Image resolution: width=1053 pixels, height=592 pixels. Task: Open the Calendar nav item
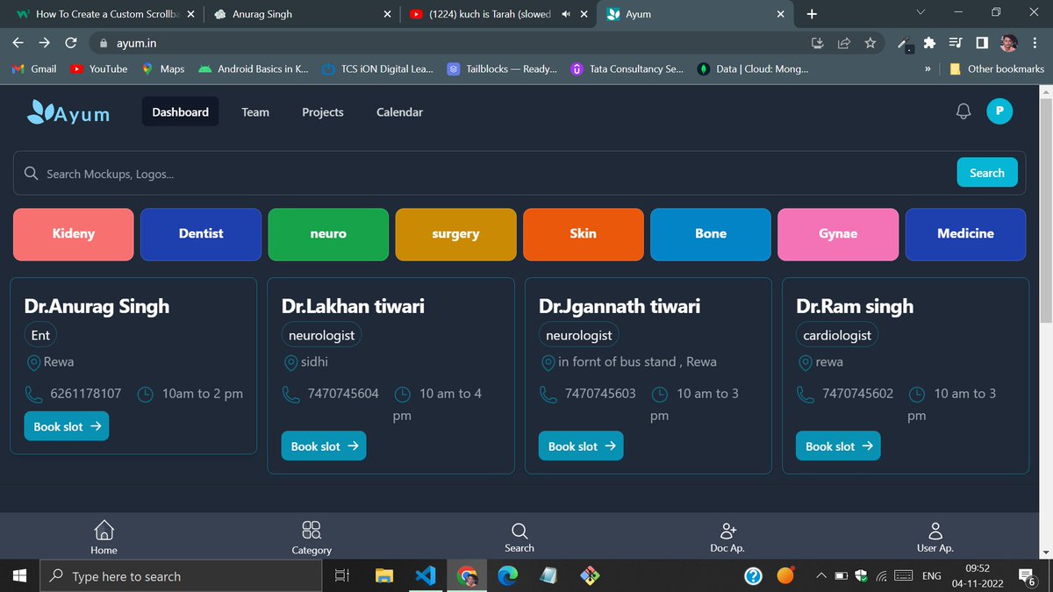point(399,112)
